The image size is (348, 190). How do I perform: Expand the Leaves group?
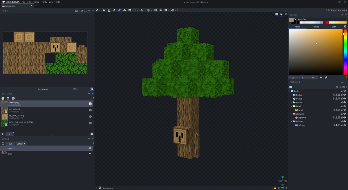pos(291,103)
